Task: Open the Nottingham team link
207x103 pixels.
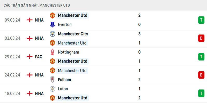Action: (x=69, y=52)
